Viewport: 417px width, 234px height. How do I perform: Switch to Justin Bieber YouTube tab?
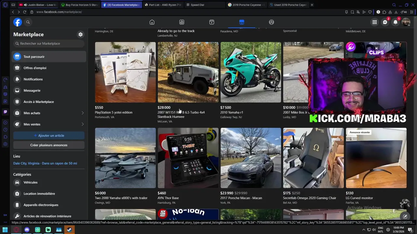[38, 5]
